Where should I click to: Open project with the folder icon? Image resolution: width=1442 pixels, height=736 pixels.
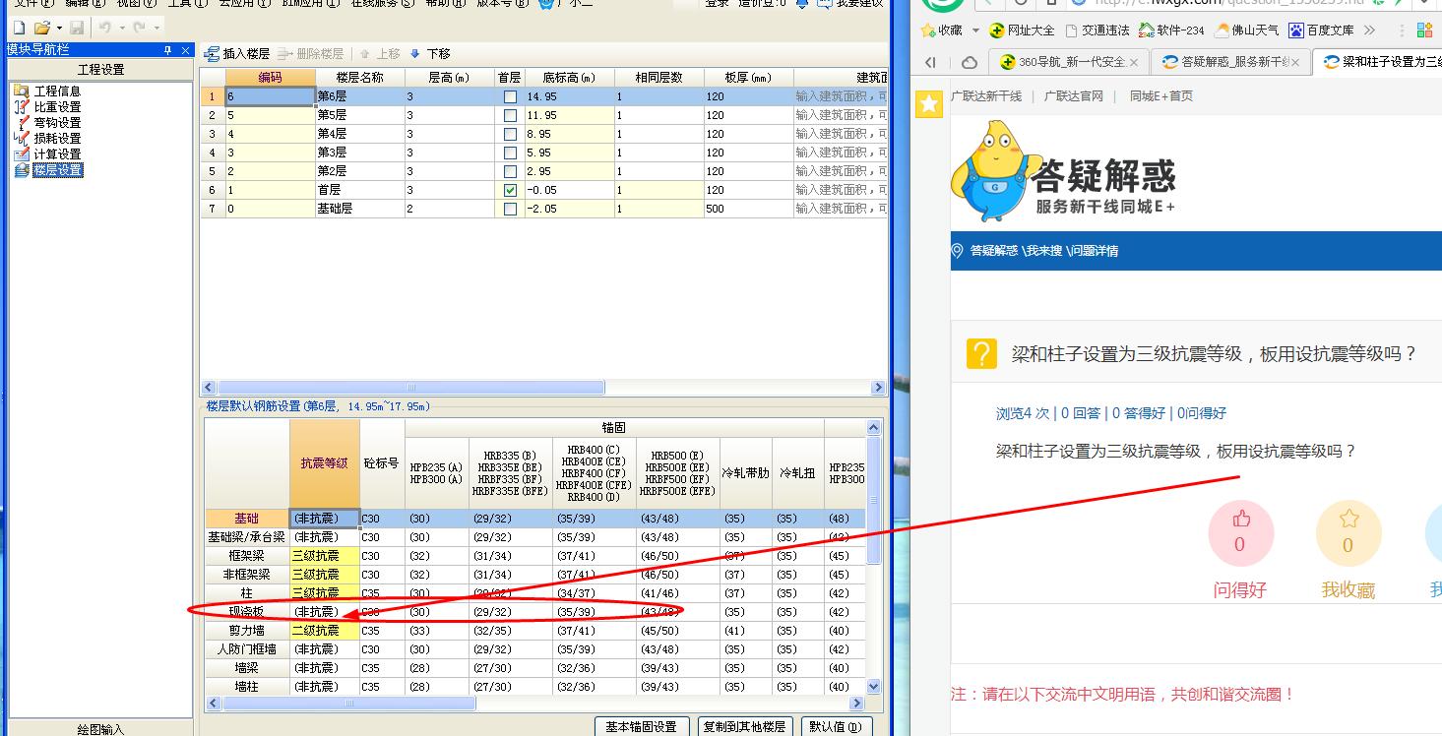[41, 28]
